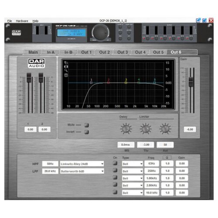
Task: Click the Q column header button
Action: point(167,157)
